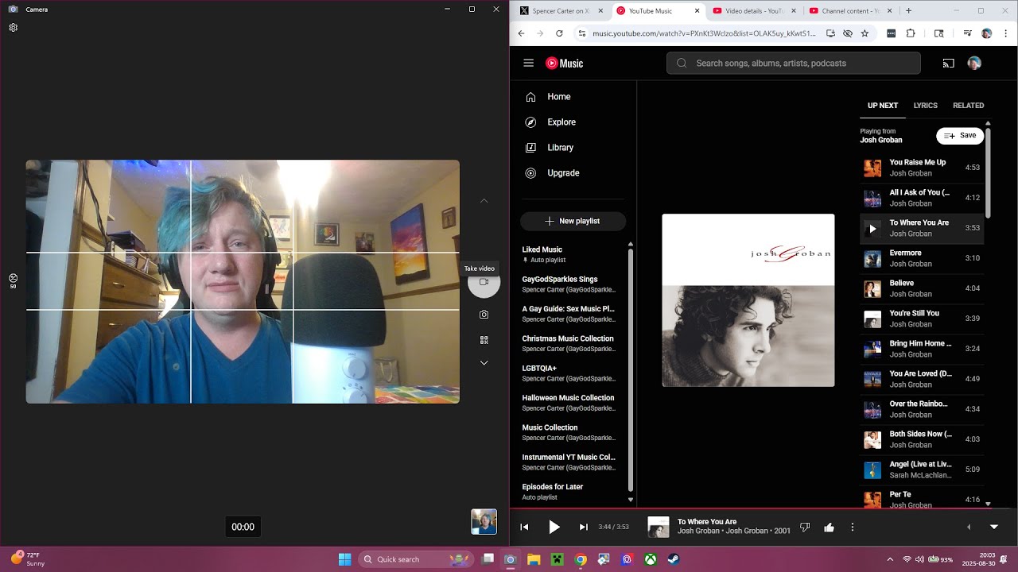
Task: Open Xbox app from taskbar
Action: 651,559
